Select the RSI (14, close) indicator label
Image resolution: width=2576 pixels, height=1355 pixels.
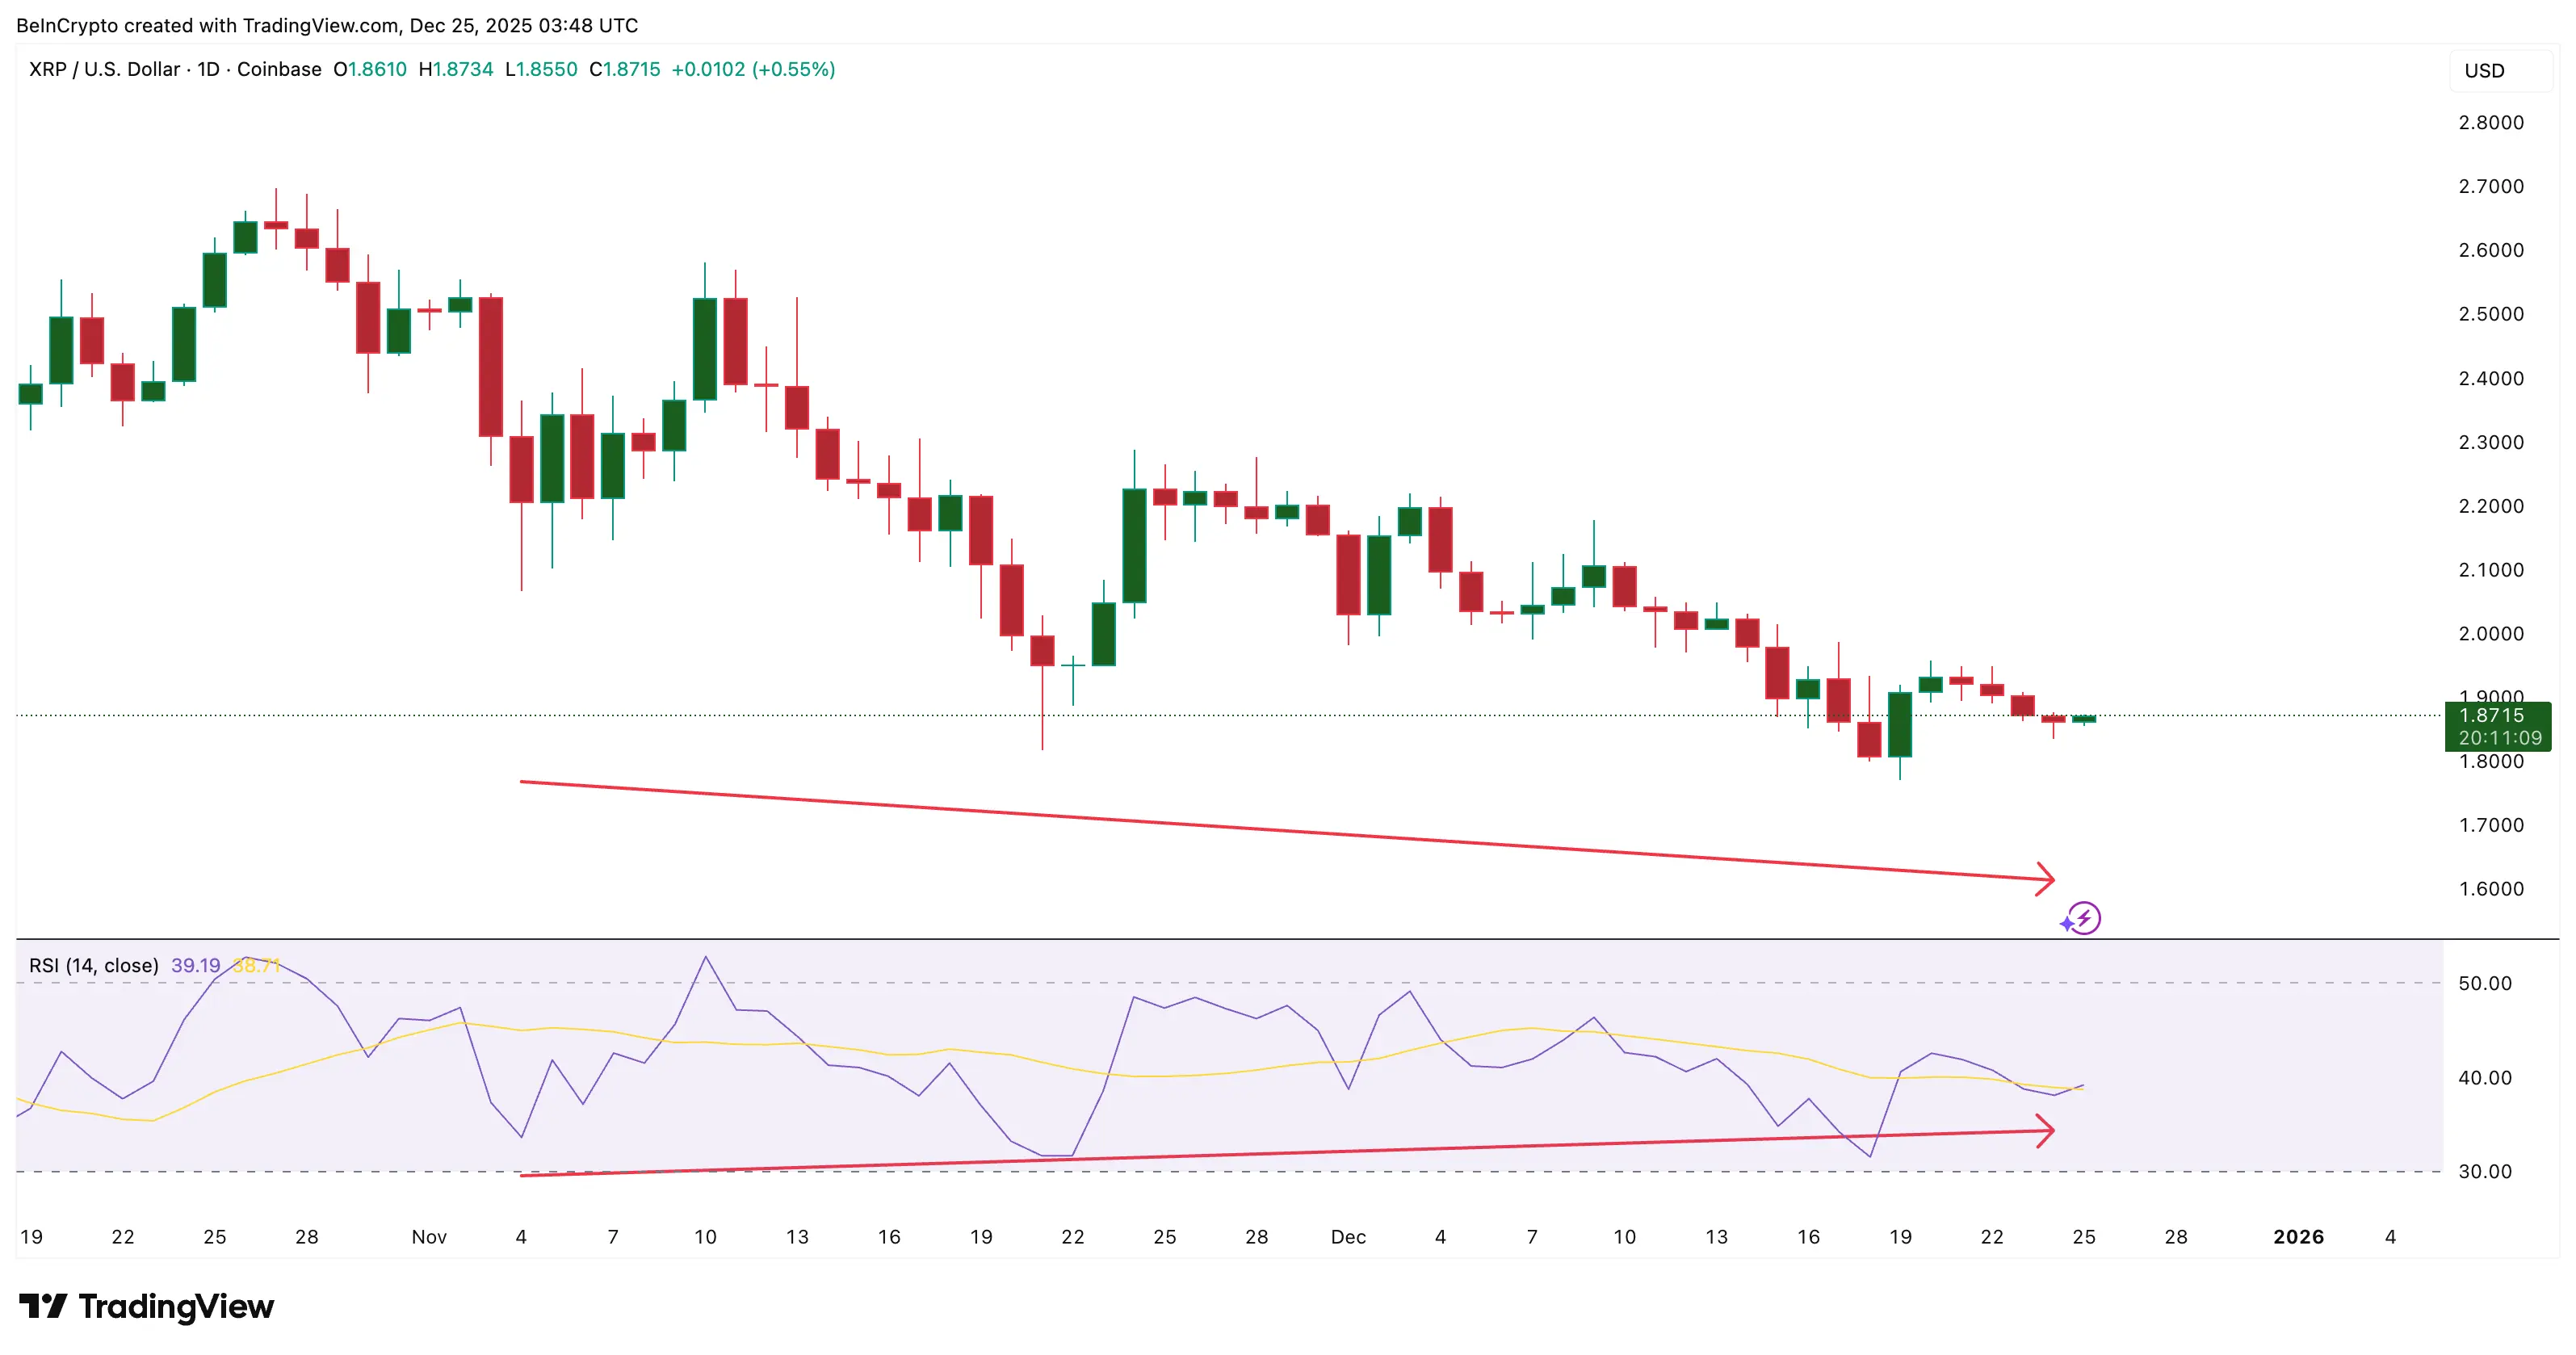point(92,965)
